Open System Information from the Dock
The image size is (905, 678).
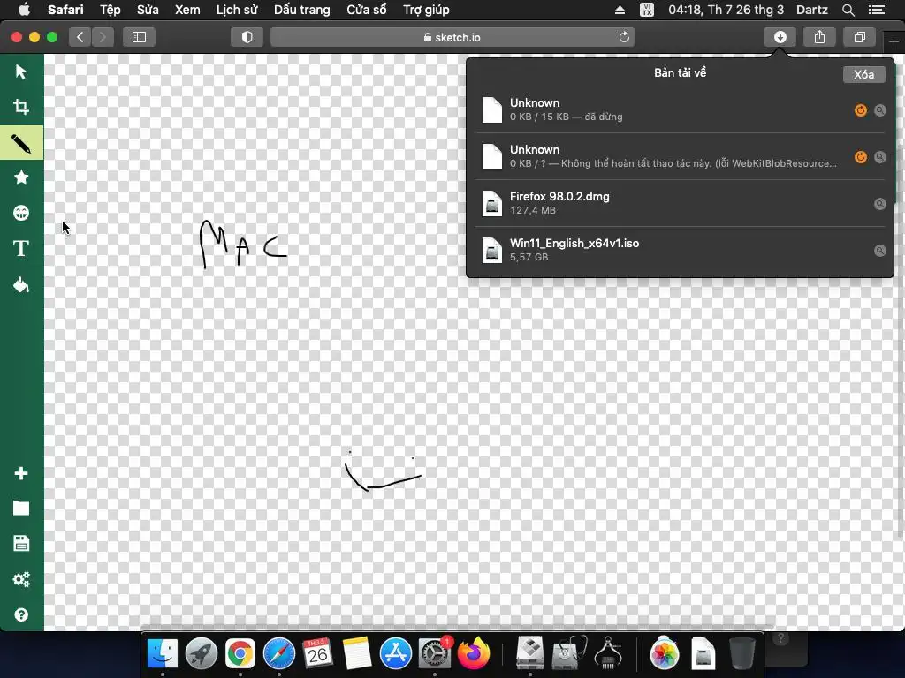607,653
